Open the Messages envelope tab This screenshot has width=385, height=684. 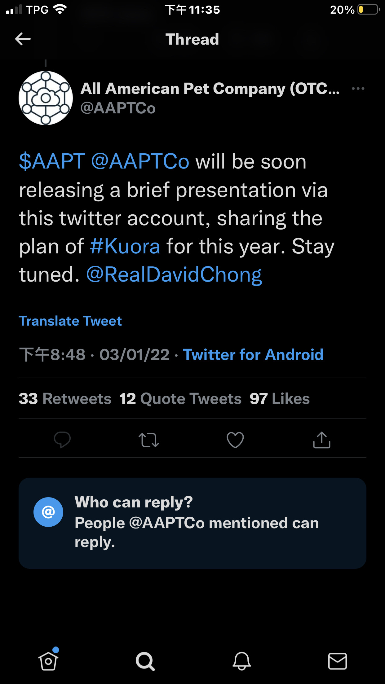point(337,661)
